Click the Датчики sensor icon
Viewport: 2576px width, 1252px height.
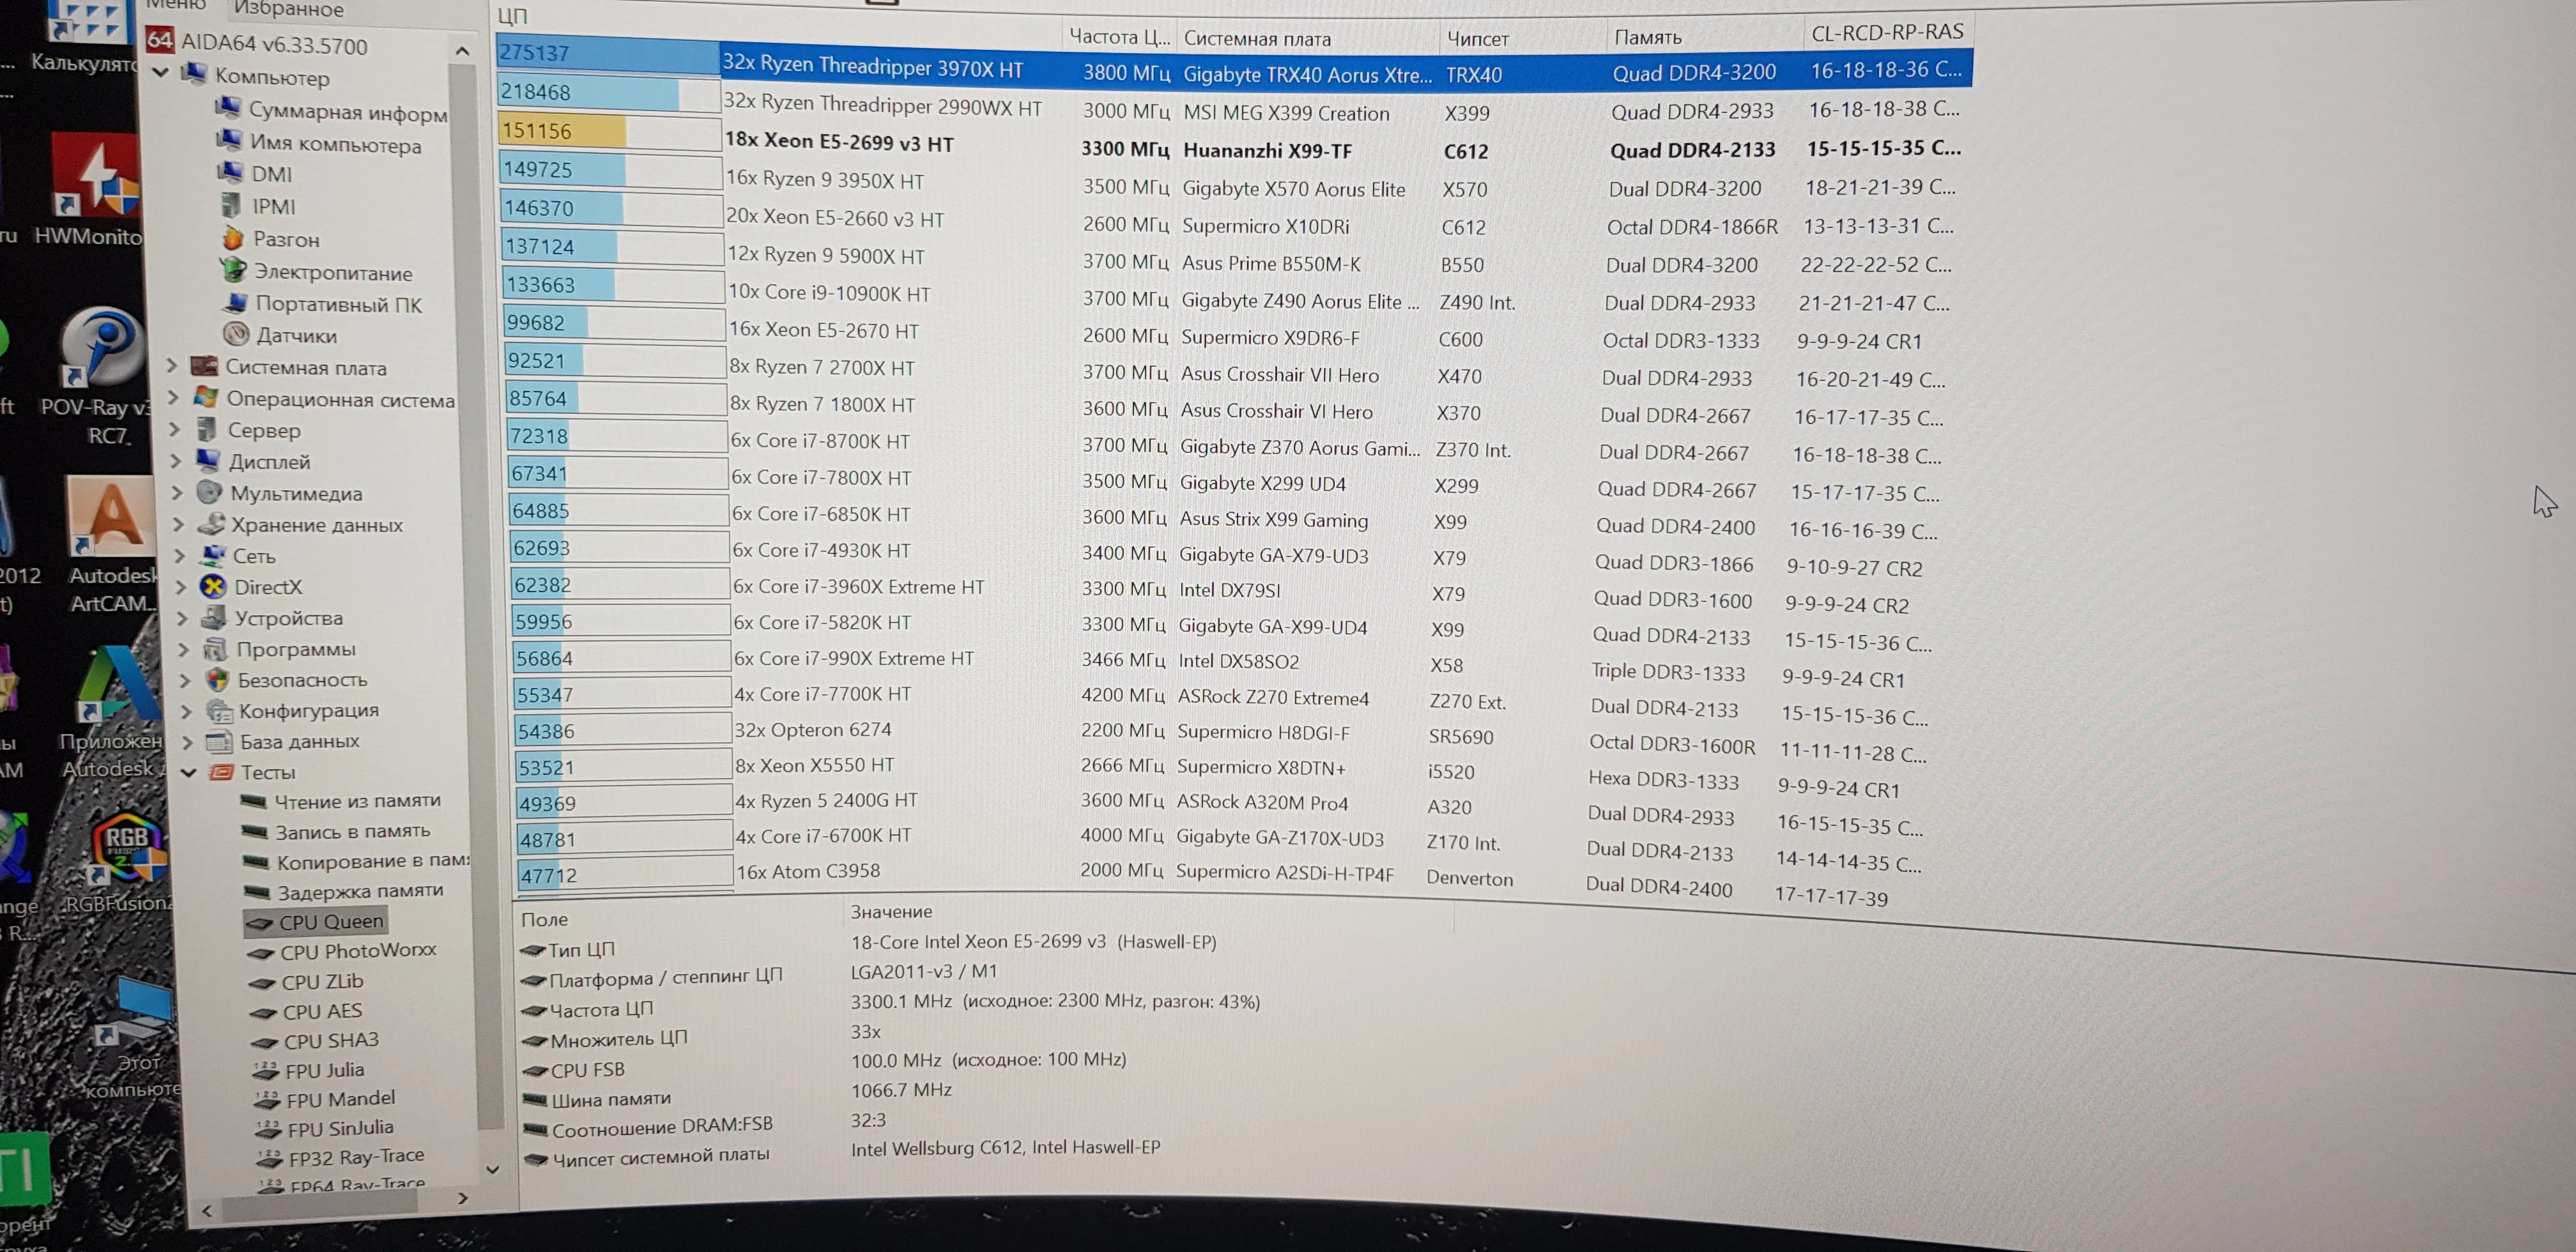click(236, 334)
